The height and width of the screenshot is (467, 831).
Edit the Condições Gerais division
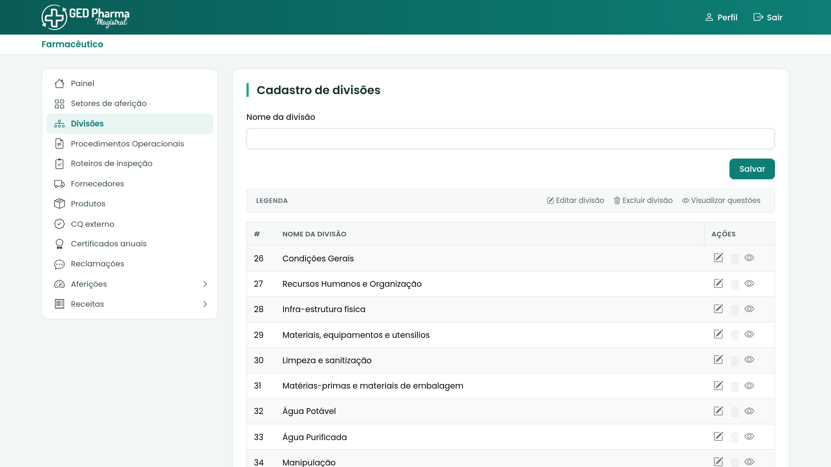(x=718, y=258)
